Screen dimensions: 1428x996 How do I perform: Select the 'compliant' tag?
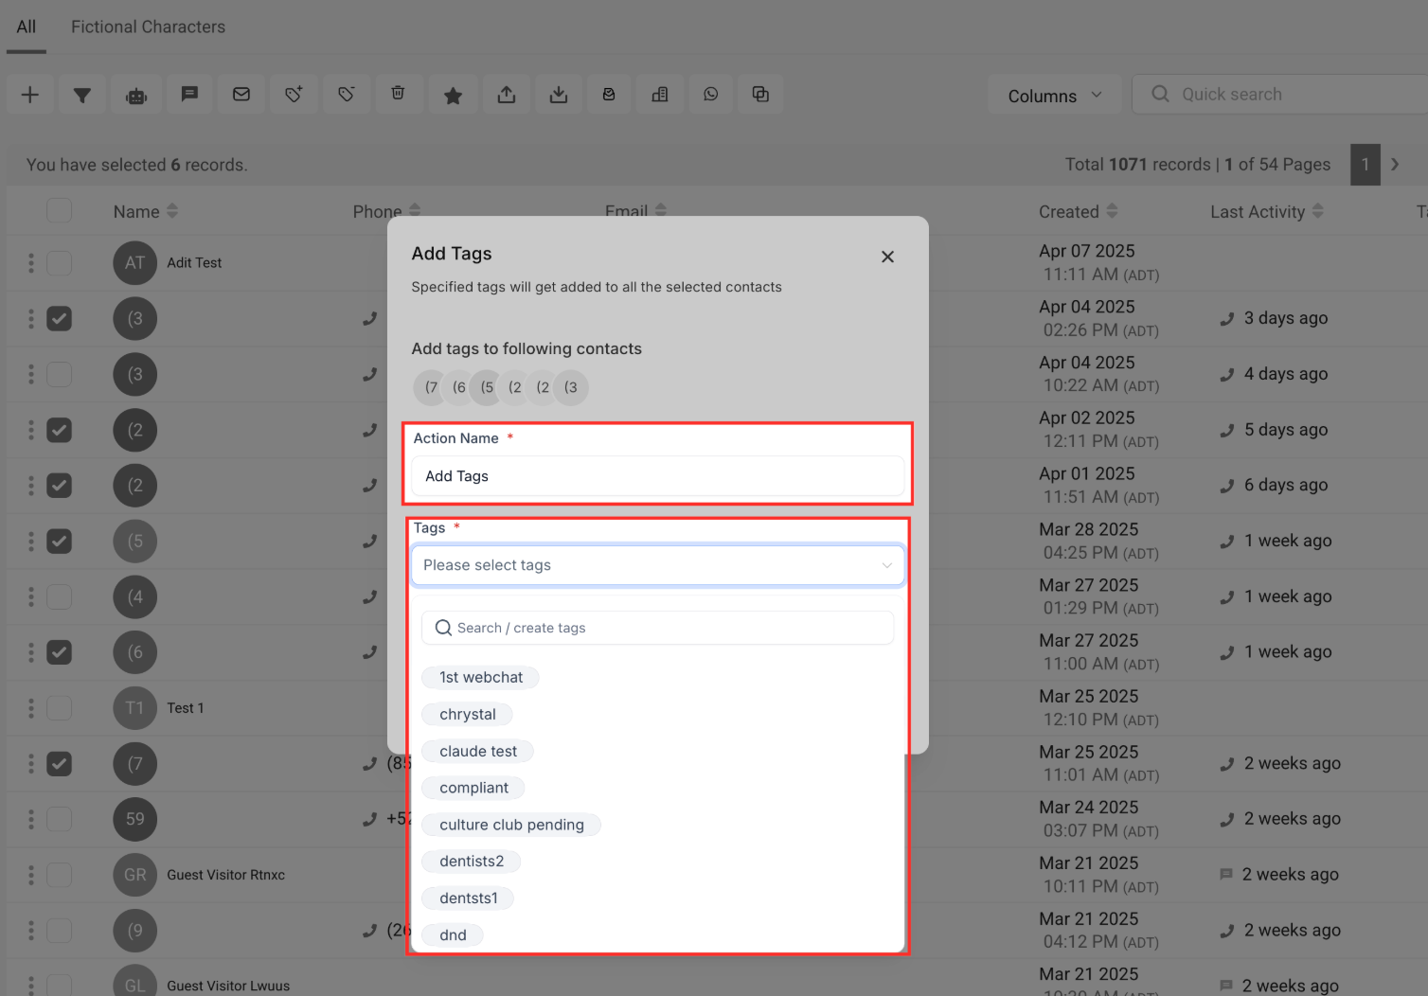point(473,788)
